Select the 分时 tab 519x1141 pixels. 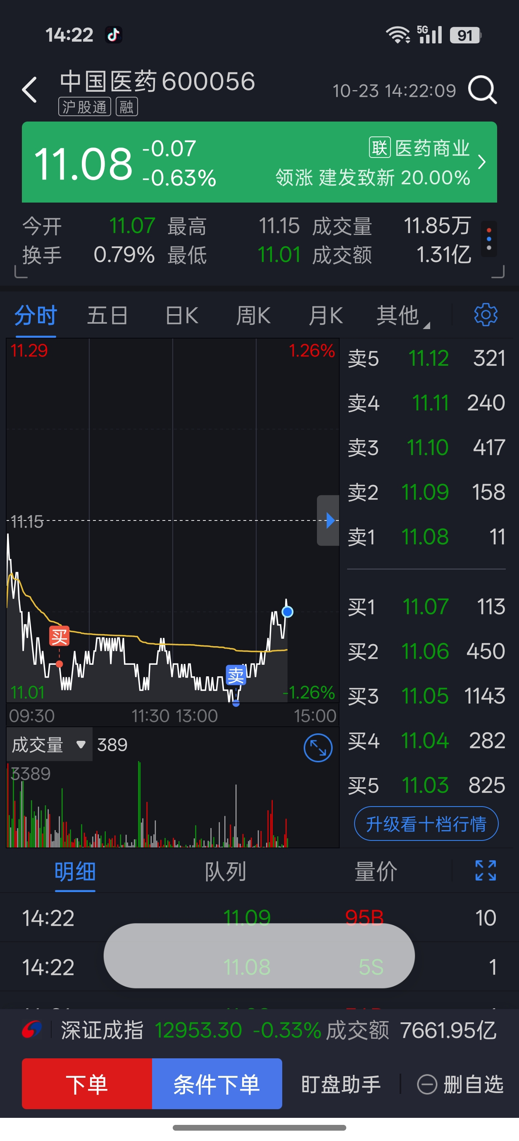36,316
